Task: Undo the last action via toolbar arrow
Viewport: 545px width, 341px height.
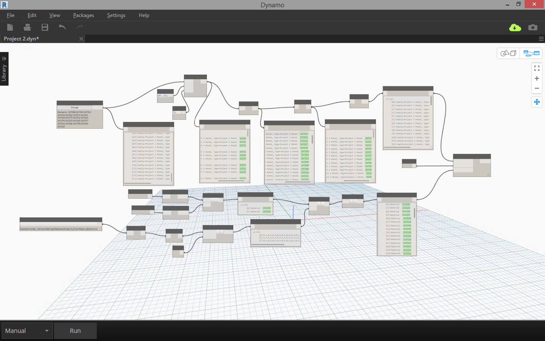Action: coord(62,27)
